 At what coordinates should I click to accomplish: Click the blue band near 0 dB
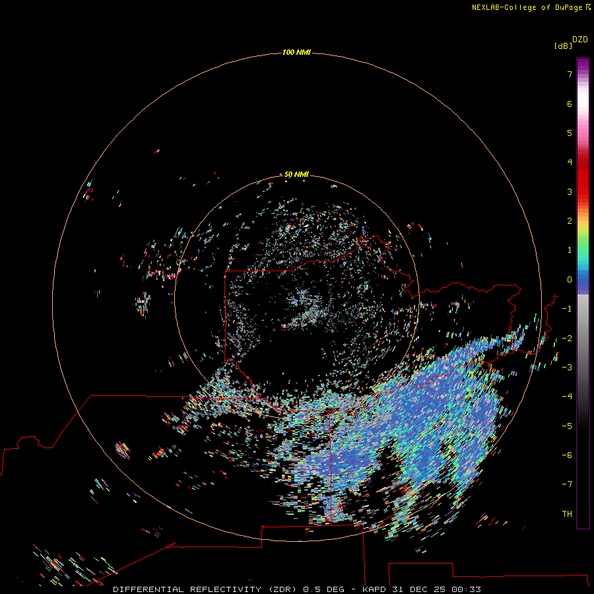pos(583,282)
